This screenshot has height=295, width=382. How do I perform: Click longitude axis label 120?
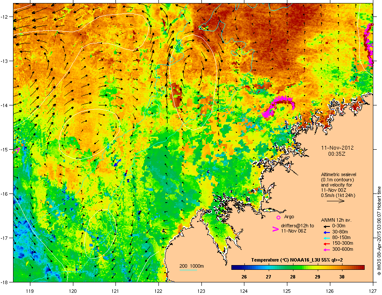[73, 291]
